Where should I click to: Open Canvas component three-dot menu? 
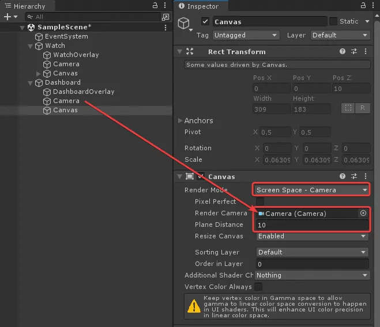(366, 176)
